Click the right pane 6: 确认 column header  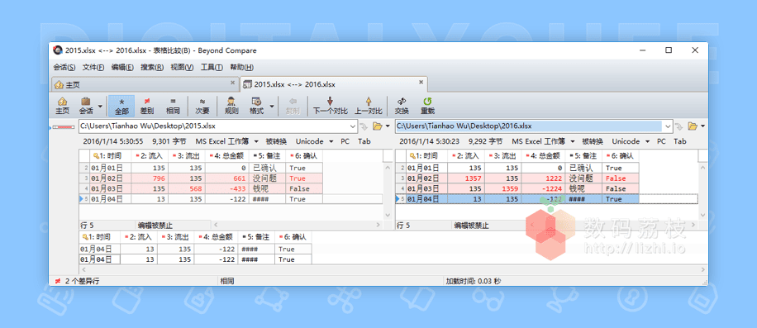(621, 156)
